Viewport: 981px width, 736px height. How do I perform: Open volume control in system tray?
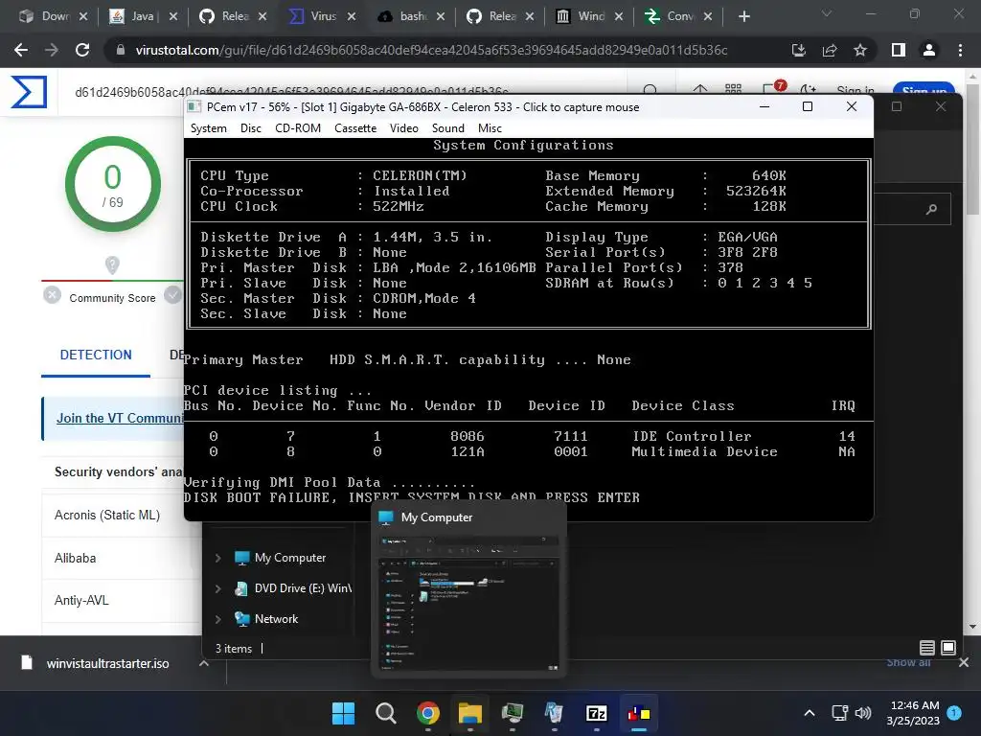click(x=863, y=713)
